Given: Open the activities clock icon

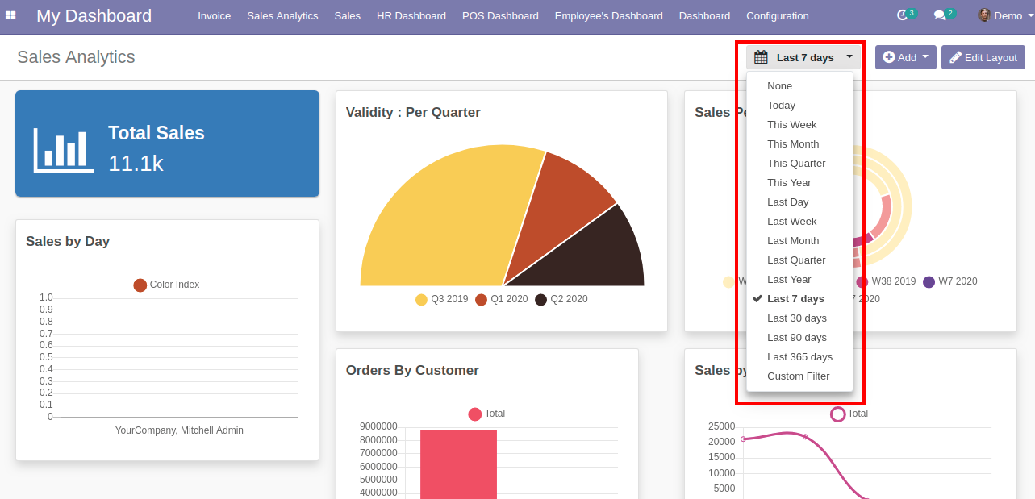Looking at the screenshot, I should tap(903, 15).
